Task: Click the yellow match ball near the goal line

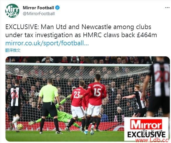Action: point(20,126)
